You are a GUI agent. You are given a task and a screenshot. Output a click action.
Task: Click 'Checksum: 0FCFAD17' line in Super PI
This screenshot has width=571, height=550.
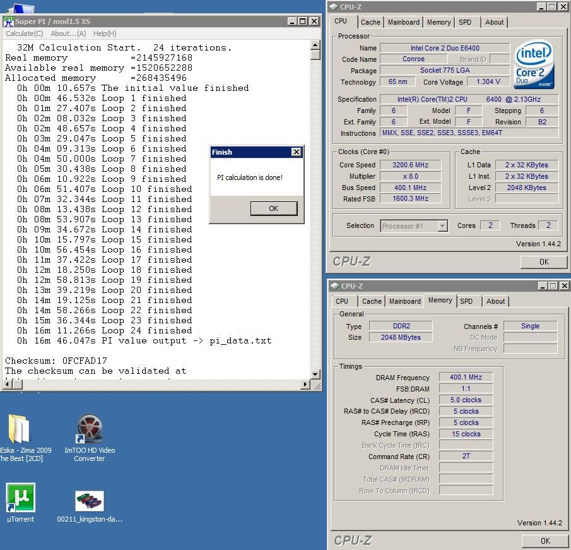pos(56,361)
